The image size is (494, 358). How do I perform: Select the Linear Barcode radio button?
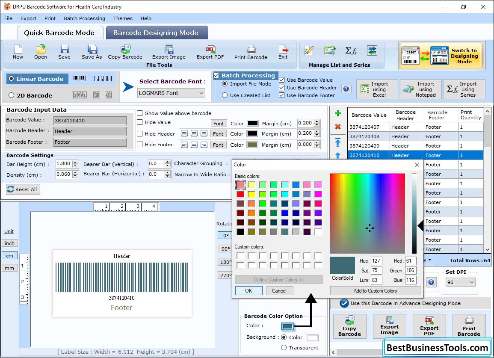click(x=12, y=79)
